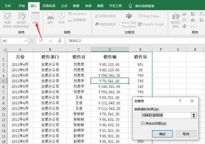
Task: Insert a SmartArt graphic
Action: 77,14
